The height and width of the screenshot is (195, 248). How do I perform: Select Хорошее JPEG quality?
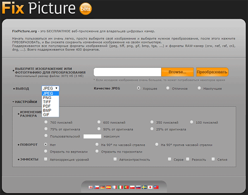pos(138,88)
